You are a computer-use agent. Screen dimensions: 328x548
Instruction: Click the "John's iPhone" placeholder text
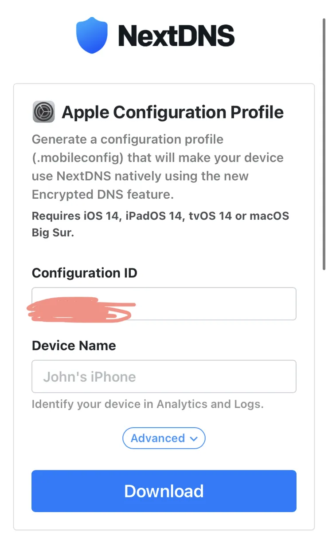click(90, 377)
